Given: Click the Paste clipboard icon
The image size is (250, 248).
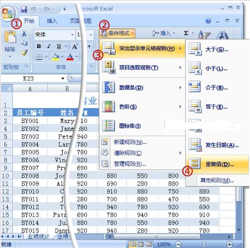Looking at the screenshot, I should [10, 37].
